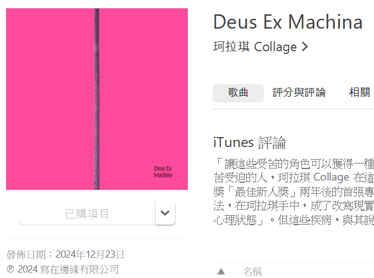Open artist page 珂拉琪 Collage
Image resolution: width=374 pixels, height=278 pixels.
[254, 47]
